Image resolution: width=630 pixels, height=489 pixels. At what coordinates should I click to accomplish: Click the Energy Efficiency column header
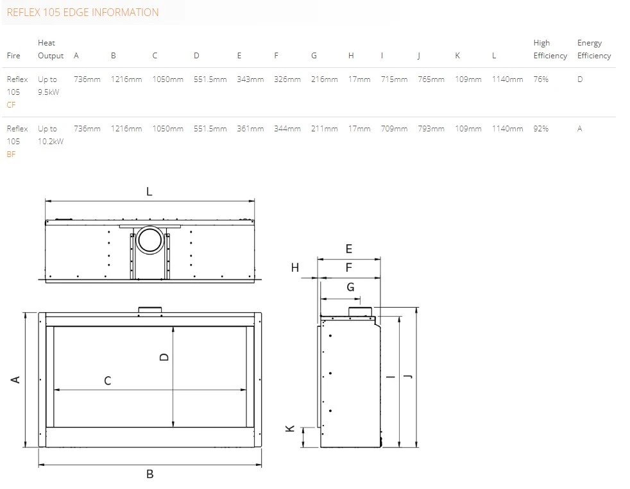(593, 49)
